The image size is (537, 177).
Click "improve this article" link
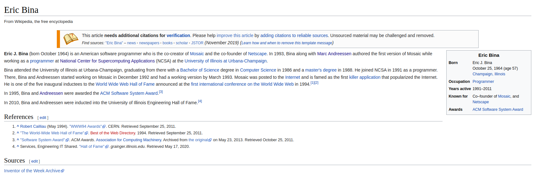coord(235,35)
